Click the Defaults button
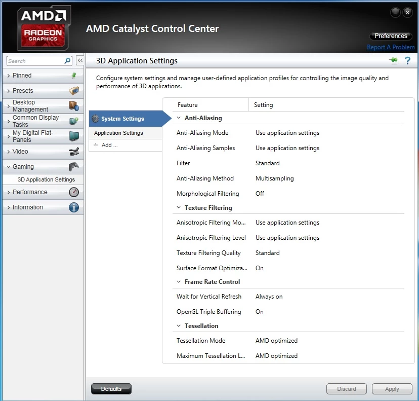The width and height of the screenshot is (419, 401). (x=111, y=389)
